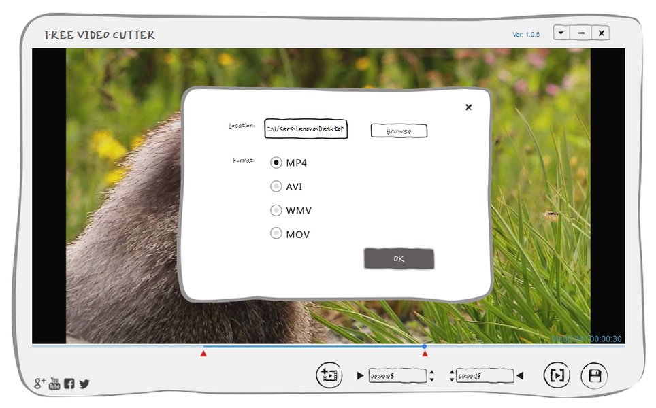The height and width of the screenshot is (408, 656).
Task: Click the FREE VIDEO CUTTER title text
Action: click(x=100, y=35)
